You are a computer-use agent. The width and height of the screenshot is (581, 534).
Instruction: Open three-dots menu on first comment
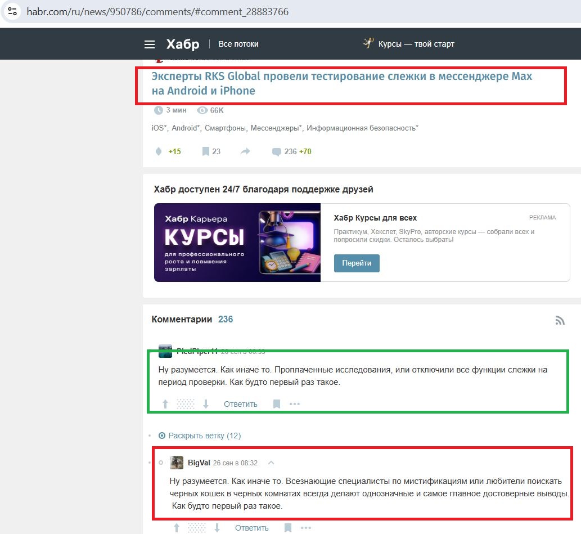295,404
